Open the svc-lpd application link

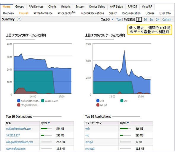pos(89,142)
